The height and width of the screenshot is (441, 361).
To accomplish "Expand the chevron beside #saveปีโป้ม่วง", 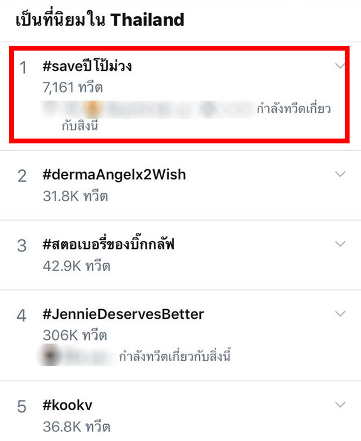I will (340, 65).
